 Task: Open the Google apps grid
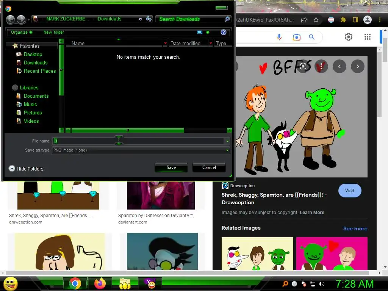[368, 37]
